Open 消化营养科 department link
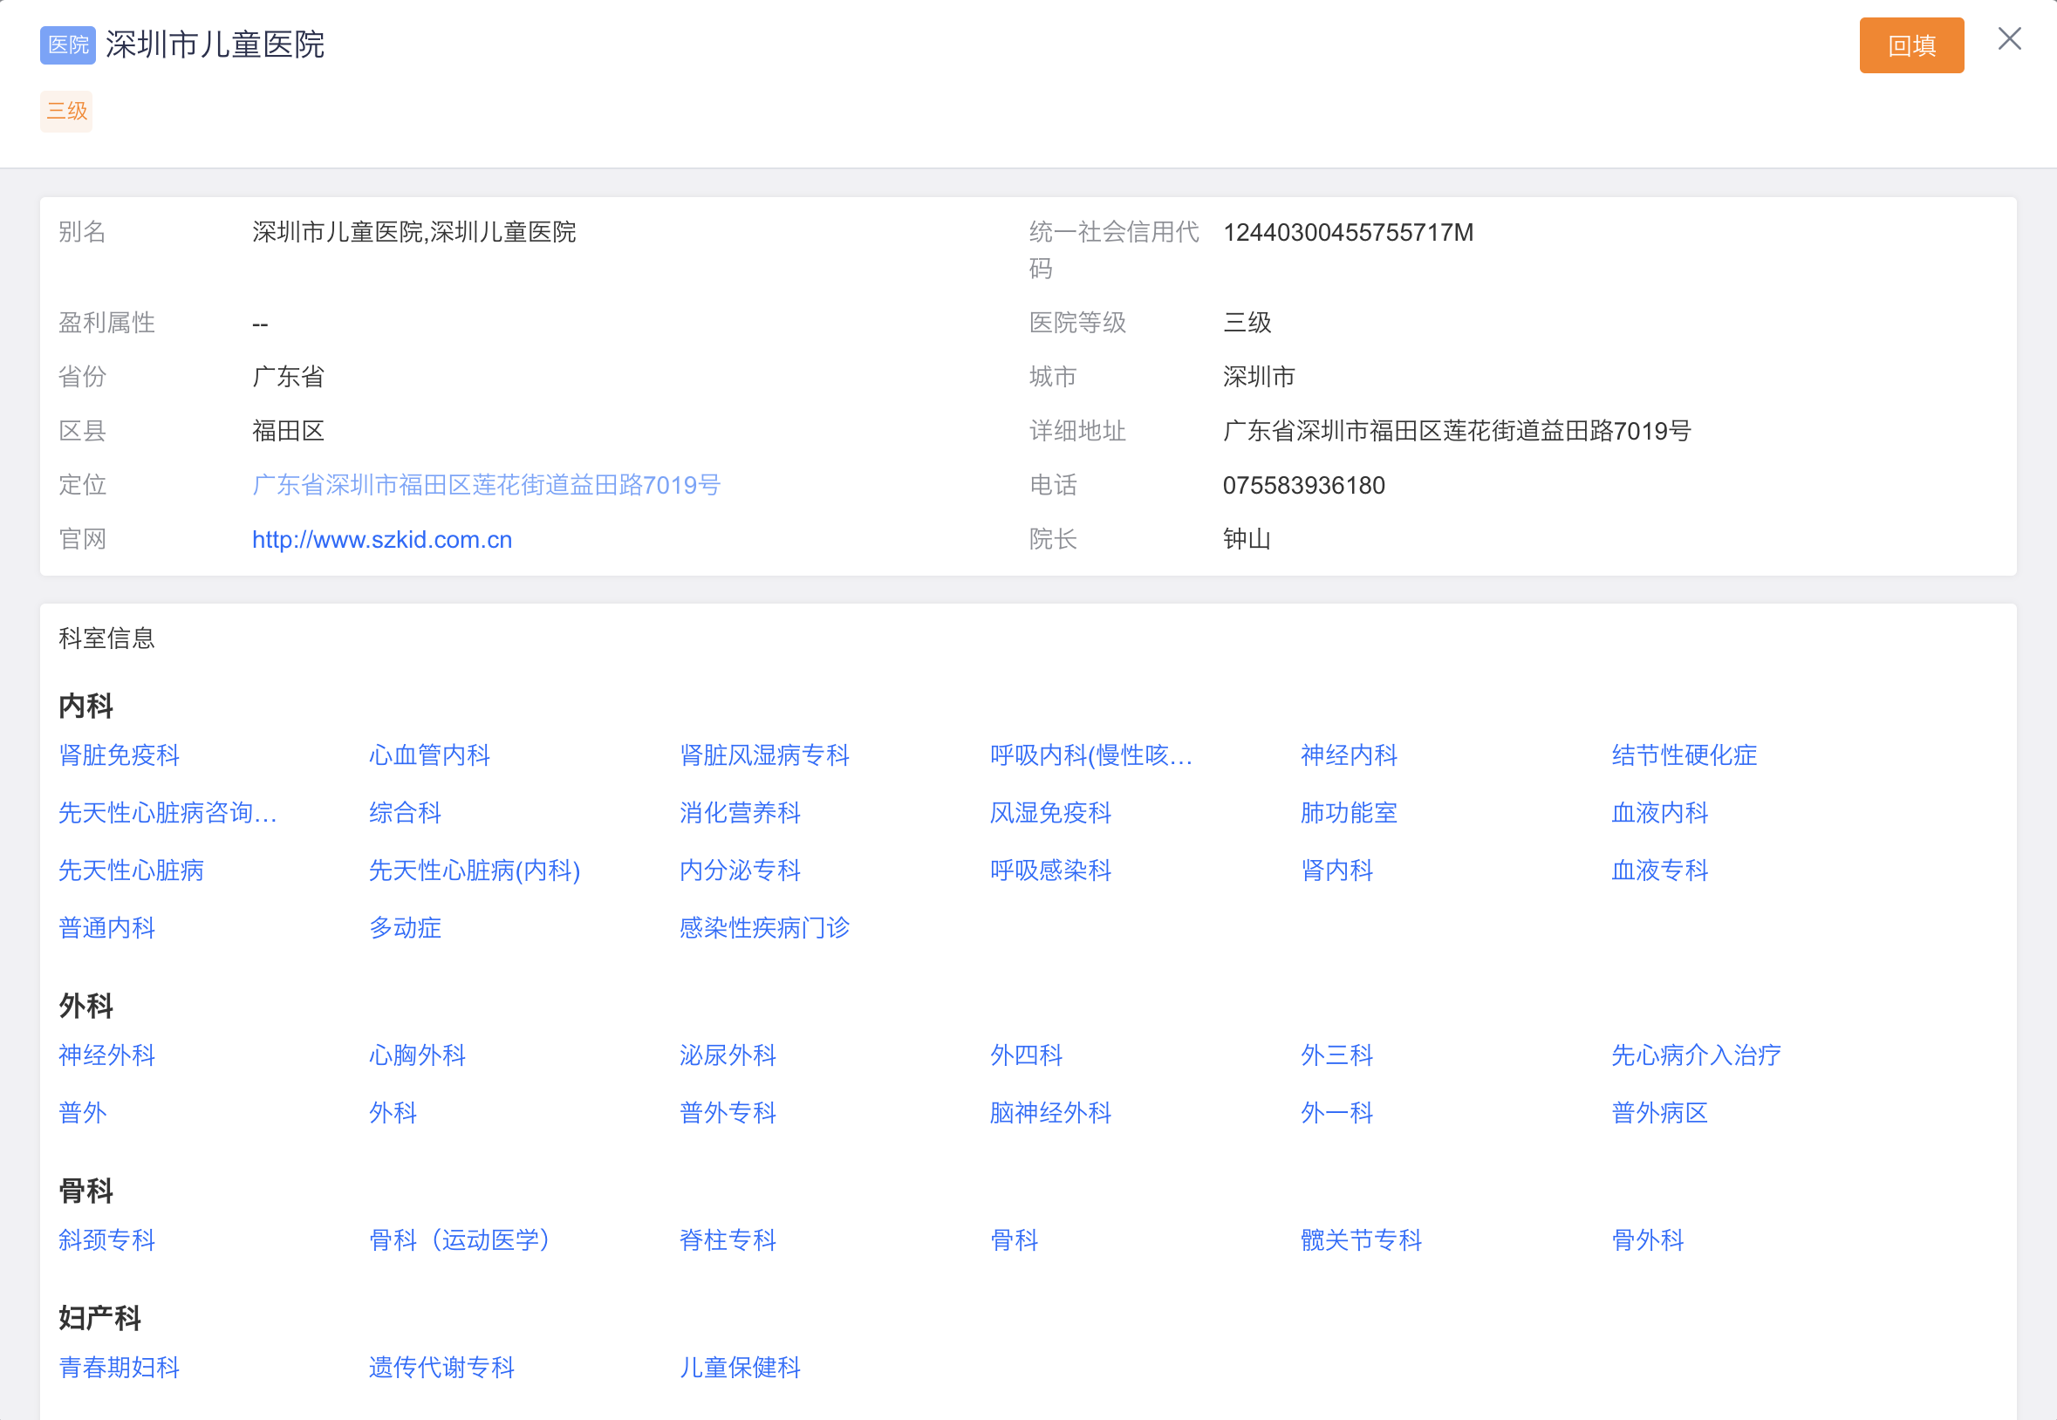 tap(740, 813)
